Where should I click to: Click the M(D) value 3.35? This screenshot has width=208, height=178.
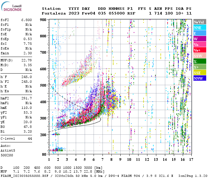28,65
